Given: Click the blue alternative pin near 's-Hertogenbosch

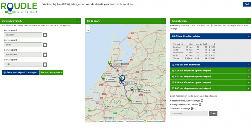Looking at the screenshot, I should [x=132, y=89].
